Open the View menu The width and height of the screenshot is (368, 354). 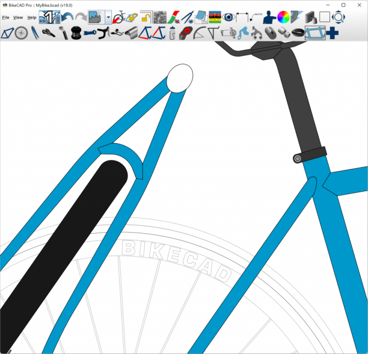point(18,17)
